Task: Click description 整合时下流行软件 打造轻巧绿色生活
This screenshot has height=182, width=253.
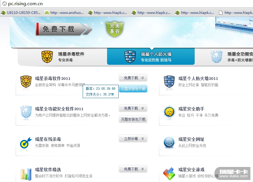Action: click(x=64, y=176)
